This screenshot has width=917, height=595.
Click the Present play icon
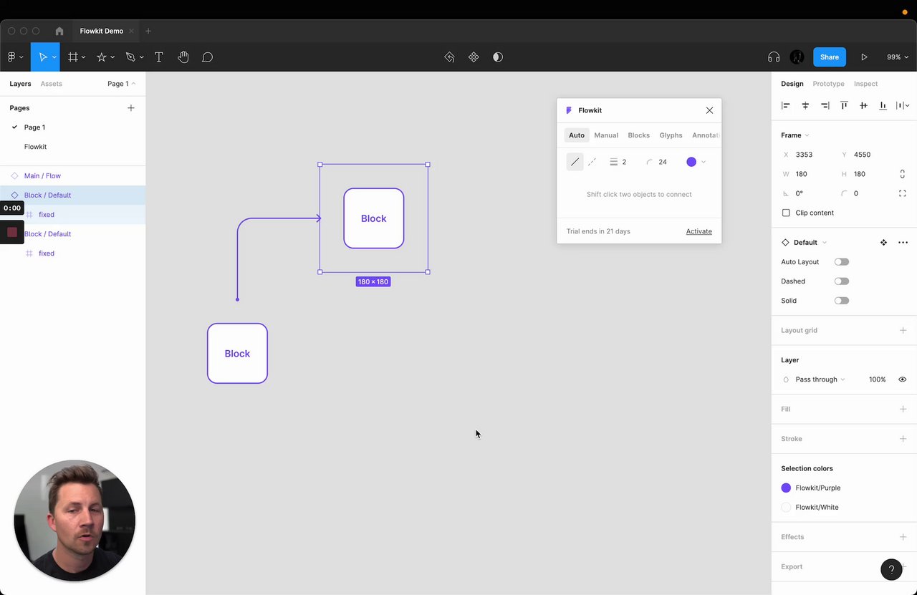(x=864, y=57)
